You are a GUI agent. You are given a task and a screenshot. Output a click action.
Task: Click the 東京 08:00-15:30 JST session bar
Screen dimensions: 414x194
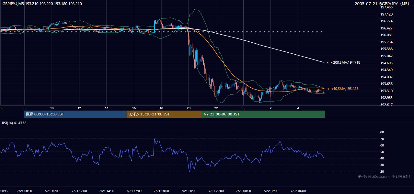(x=75, y=114)
